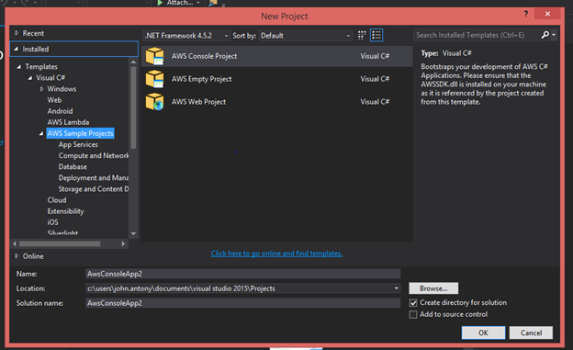This screenshot has height=350, width=573.
Task: Click the Cancel button
Action: click(531, 333)
